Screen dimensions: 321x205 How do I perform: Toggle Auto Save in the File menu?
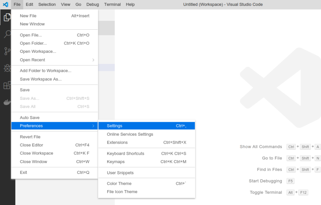click(x=30, y=118)
